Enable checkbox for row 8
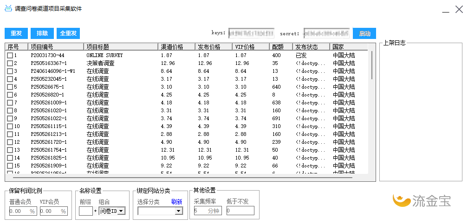 point(10,111)
